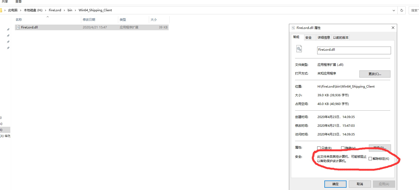
Task: Sort by the 修改日期 column header
Action: tap(99, 20)
